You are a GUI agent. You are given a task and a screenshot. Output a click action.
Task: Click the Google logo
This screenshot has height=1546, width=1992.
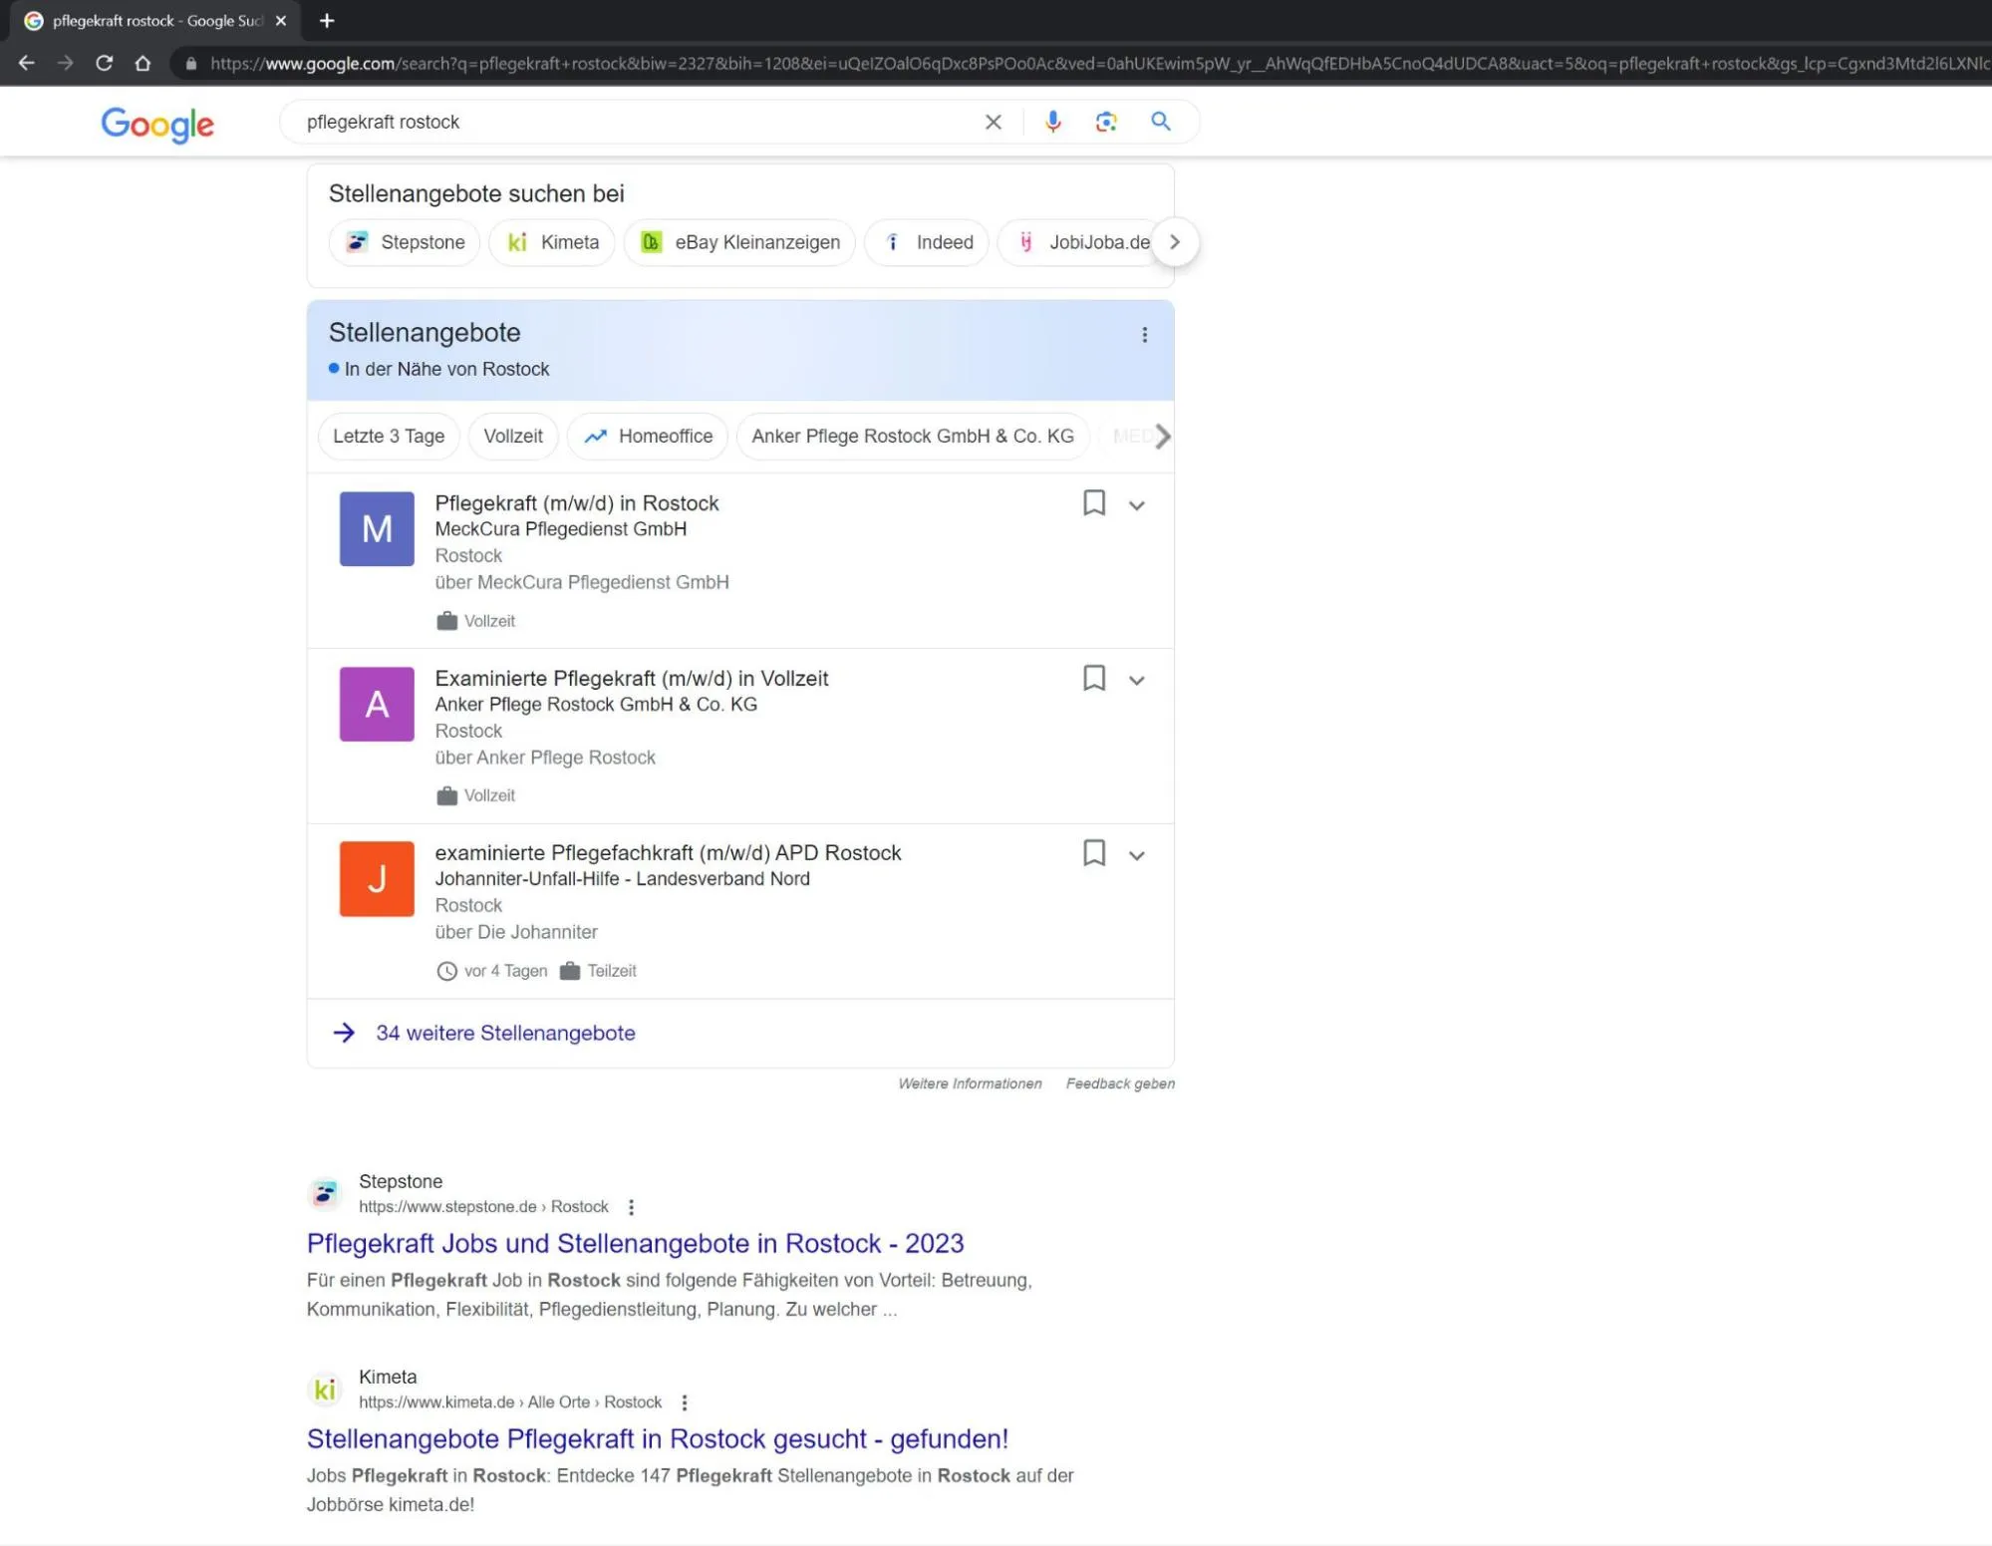click(157, 124)
